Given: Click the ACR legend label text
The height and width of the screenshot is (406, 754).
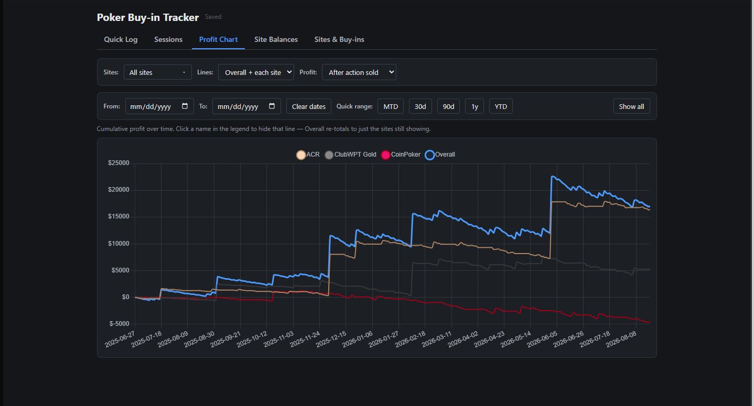Looking at the screenshot, I should [313, 155].
